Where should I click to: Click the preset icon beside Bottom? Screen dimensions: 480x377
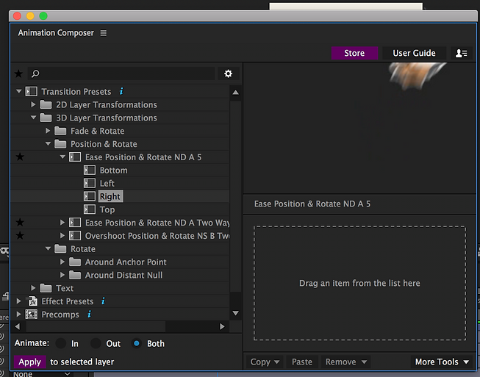[x=90, y=170]
